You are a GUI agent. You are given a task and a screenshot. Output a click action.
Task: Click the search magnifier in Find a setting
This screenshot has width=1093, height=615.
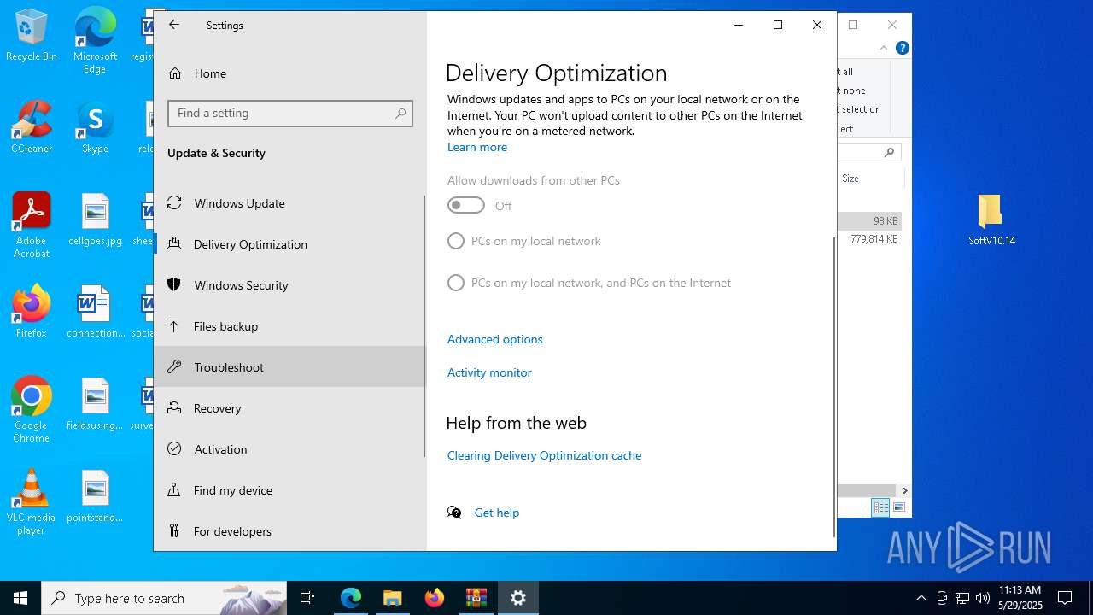[x=400, y=113]
